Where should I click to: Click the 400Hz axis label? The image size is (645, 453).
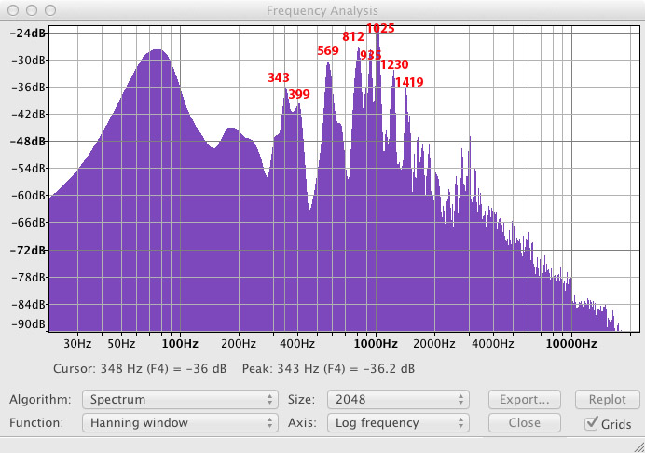(x=297, y=344)
